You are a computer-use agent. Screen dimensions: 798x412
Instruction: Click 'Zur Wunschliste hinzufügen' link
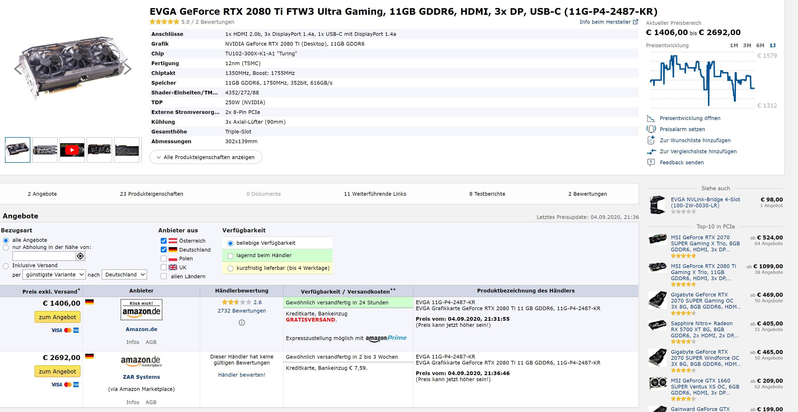pyautogui.click(x=695, y=140)
